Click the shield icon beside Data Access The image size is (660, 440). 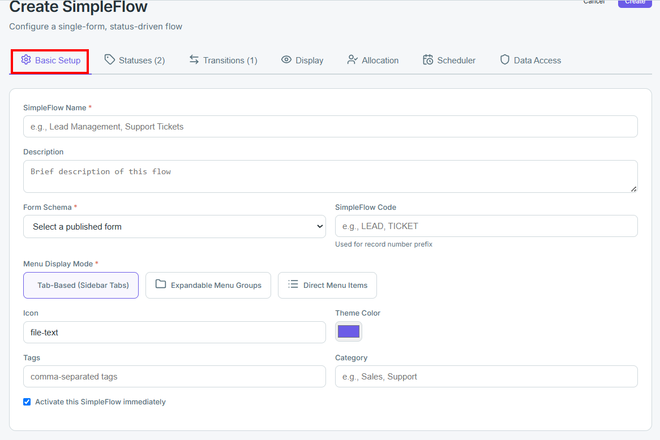505,60
